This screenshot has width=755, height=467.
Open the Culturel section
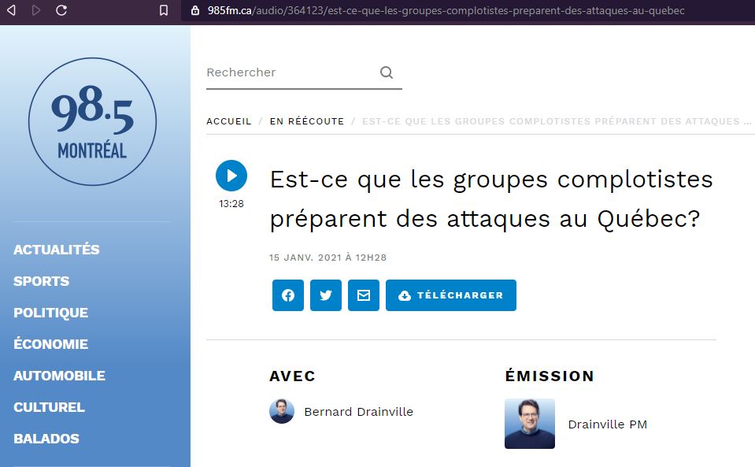[x=49, y=407]
